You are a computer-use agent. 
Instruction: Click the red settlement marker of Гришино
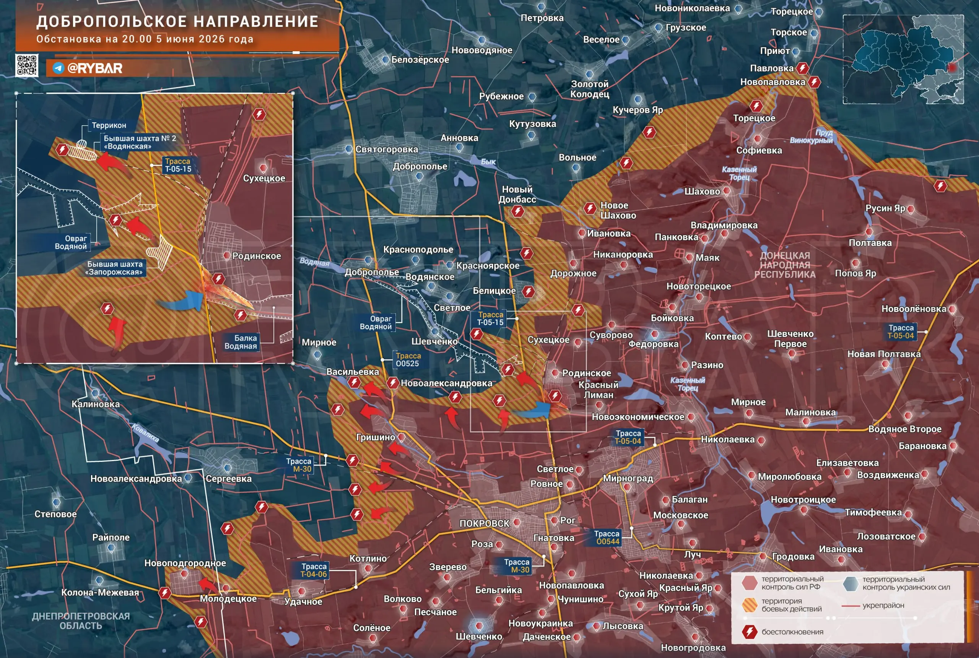pos(402,437)
